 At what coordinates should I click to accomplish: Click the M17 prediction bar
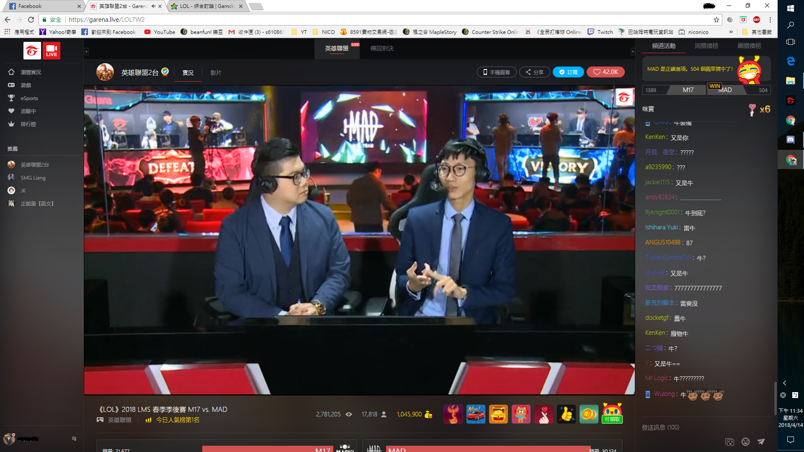675,90
